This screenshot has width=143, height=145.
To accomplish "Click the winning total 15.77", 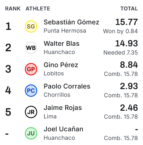I will pyautogui.click(x=127, y=22).
